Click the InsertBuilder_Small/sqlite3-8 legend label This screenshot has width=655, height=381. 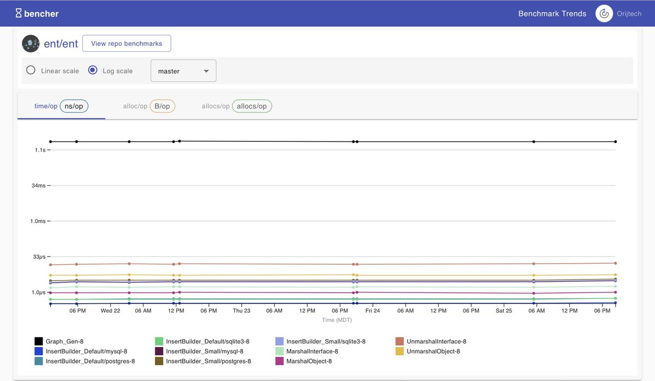[x=326, y=342]
